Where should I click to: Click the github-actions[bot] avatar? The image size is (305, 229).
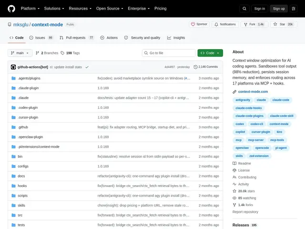point(13,67)
